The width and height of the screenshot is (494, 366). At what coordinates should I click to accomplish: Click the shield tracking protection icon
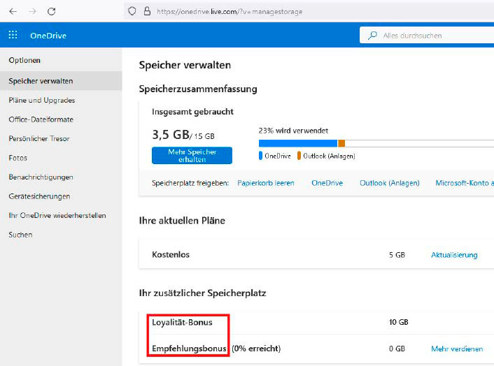point(132,11)
